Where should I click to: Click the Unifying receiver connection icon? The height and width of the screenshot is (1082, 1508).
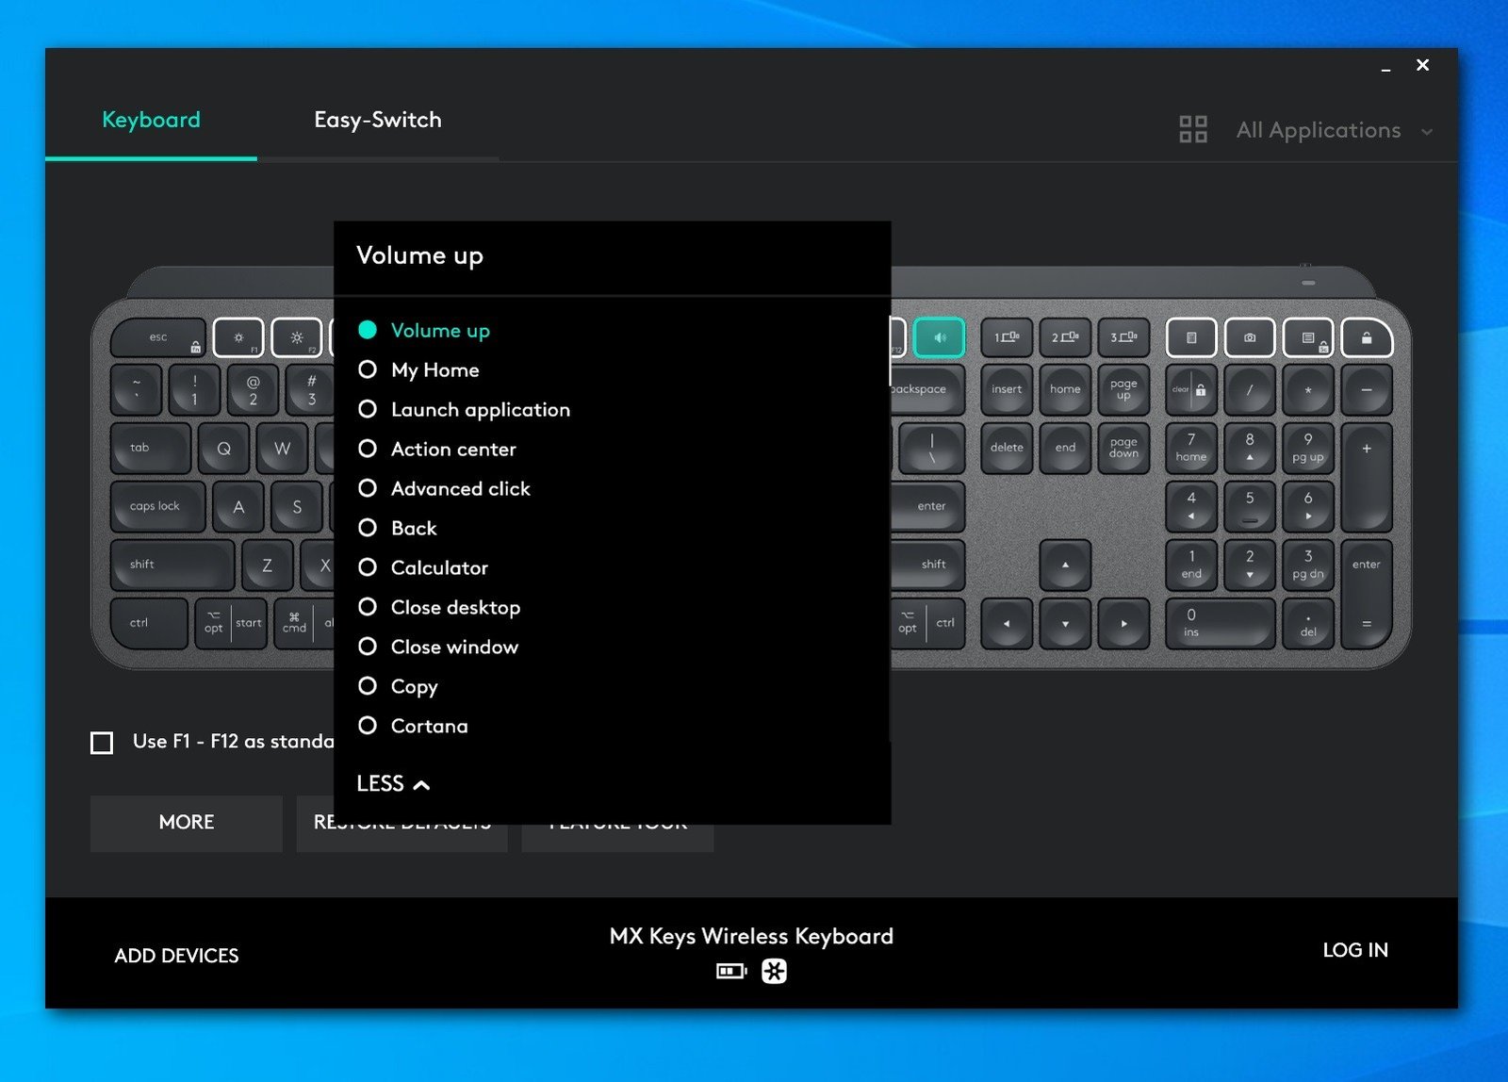point(774,971)
